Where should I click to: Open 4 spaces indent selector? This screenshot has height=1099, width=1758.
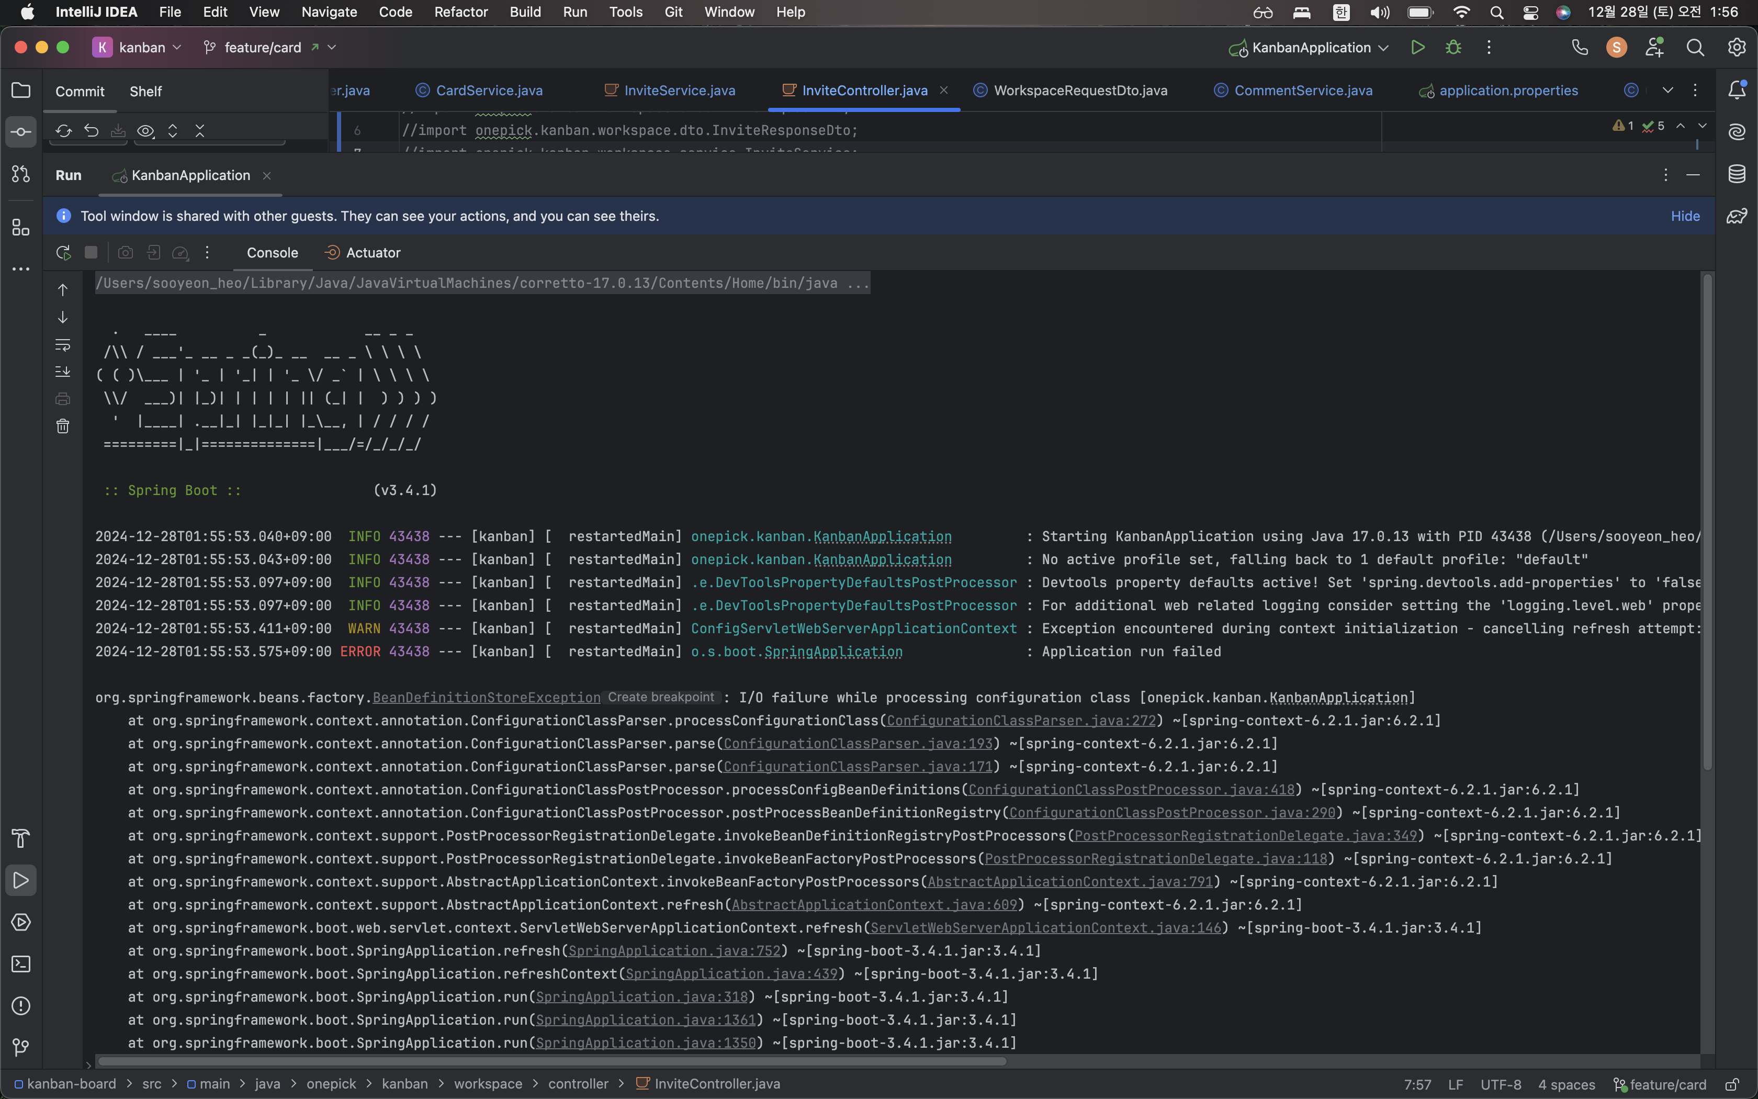coord(1566,1084)
